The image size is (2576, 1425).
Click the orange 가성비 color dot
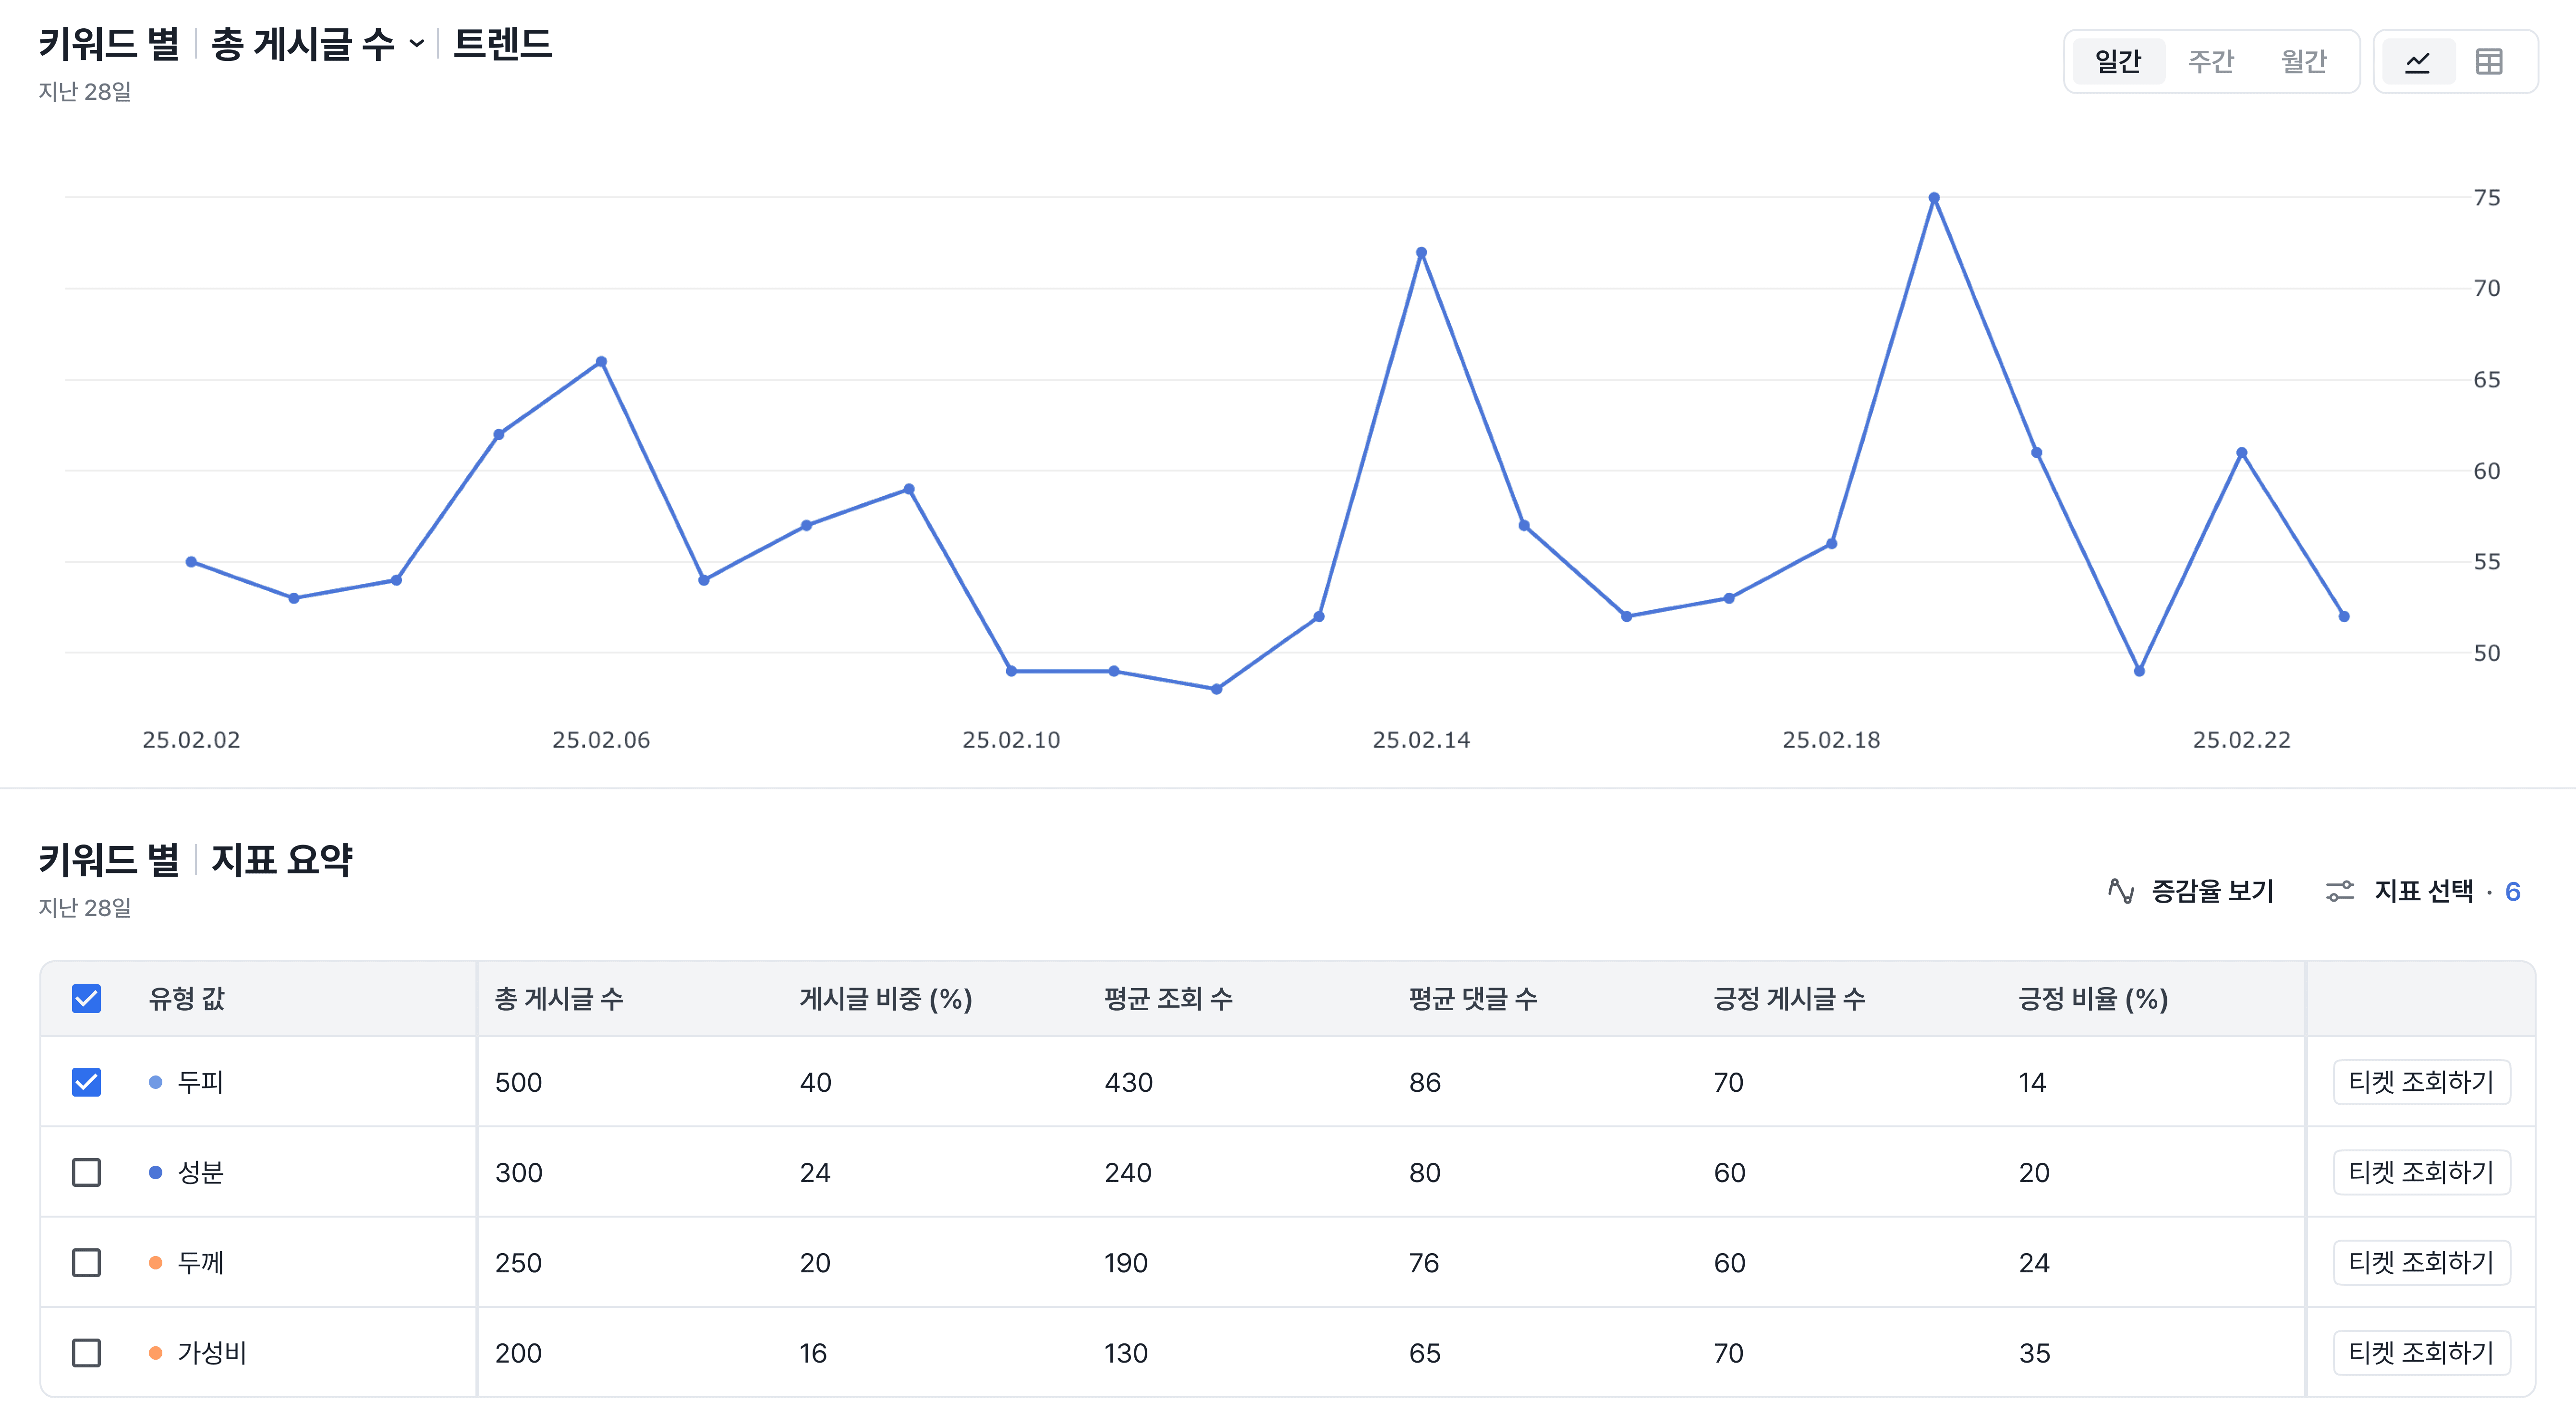(155, 1353)
